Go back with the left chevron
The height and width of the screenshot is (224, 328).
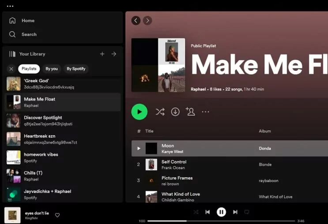136,20
